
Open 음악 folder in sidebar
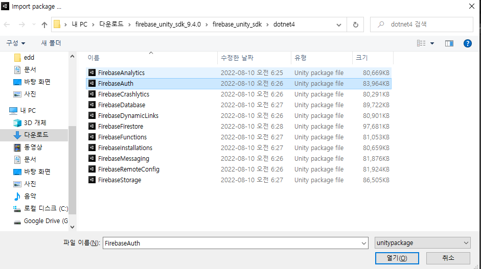(25, 197)
